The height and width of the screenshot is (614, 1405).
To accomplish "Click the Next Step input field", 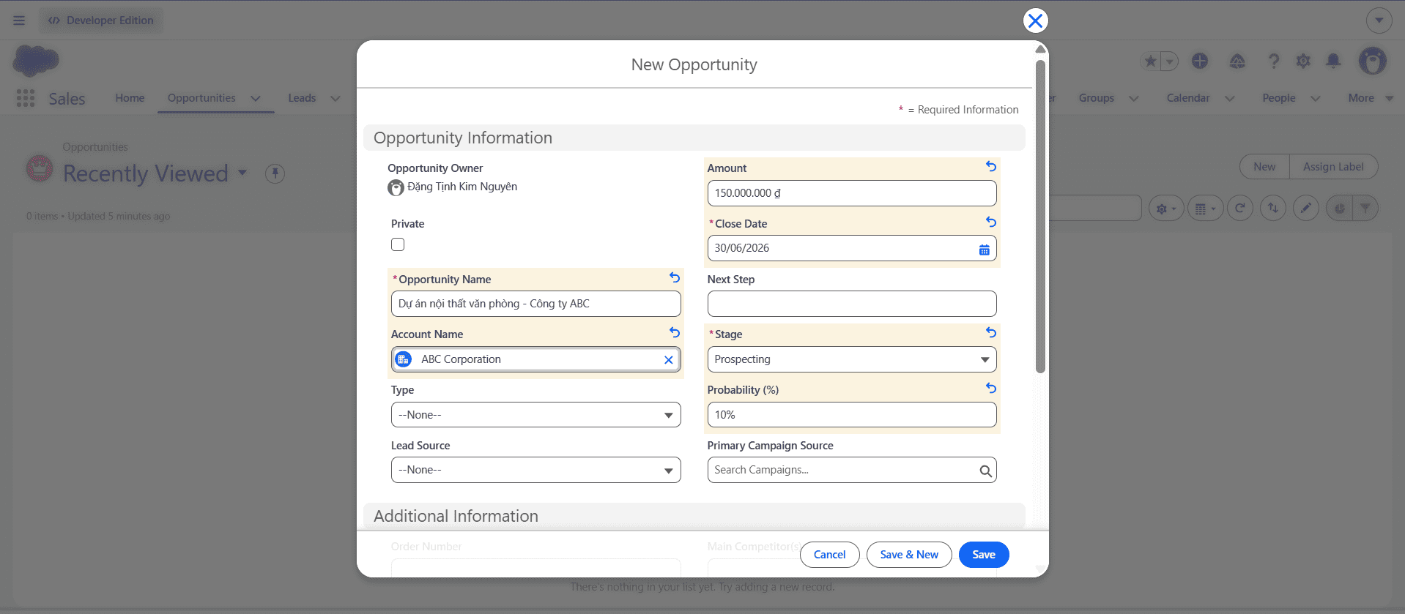I will click(x=852, y=304).
